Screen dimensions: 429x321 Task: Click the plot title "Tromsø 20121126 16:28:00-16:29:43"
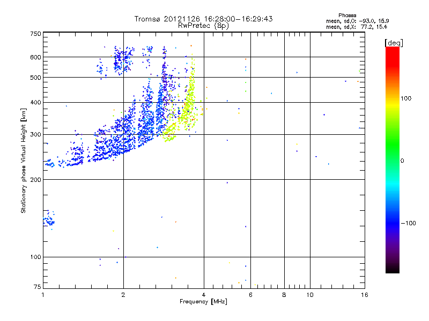[203, 19]
